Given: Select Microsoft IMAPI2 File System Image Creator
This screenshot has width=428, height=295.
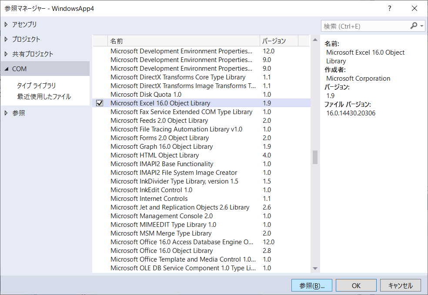Looking at the screenshot, I should click(x=201, y=173).
